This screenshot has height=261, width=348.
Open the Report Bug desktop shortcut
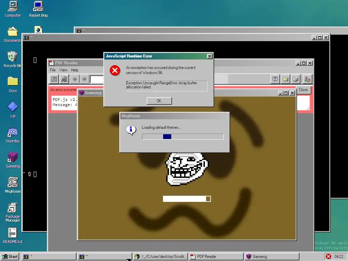coord(38,9)
